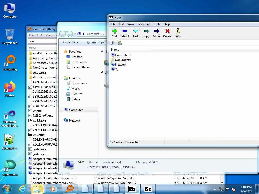259x194 pixels.
Task: Select Network in Explorer navigation pane
Action: click(x=75, y=120)
